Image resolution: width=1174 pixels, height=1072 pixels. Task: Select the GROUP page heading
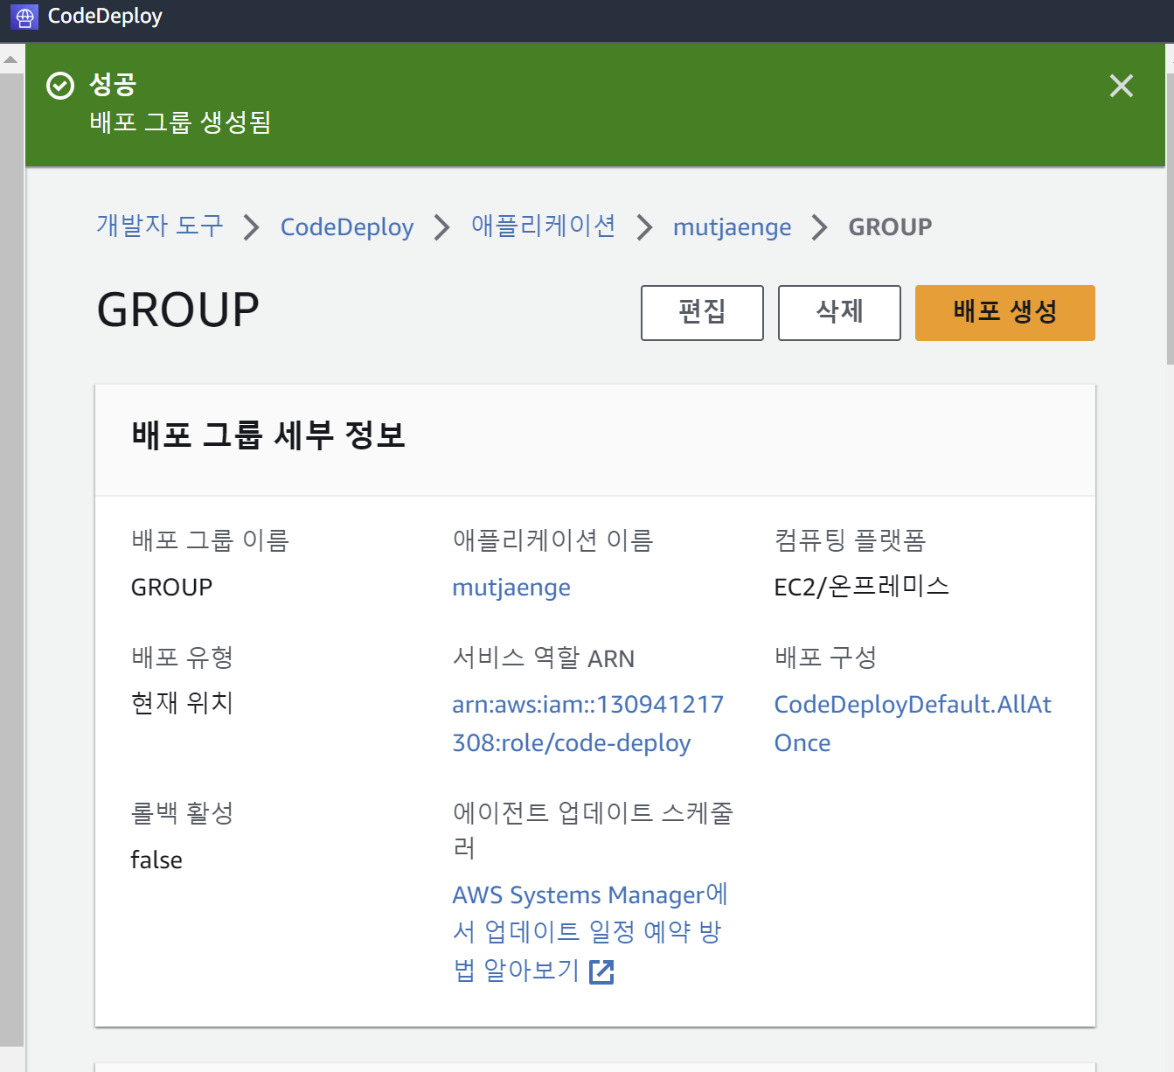(177, 310)
